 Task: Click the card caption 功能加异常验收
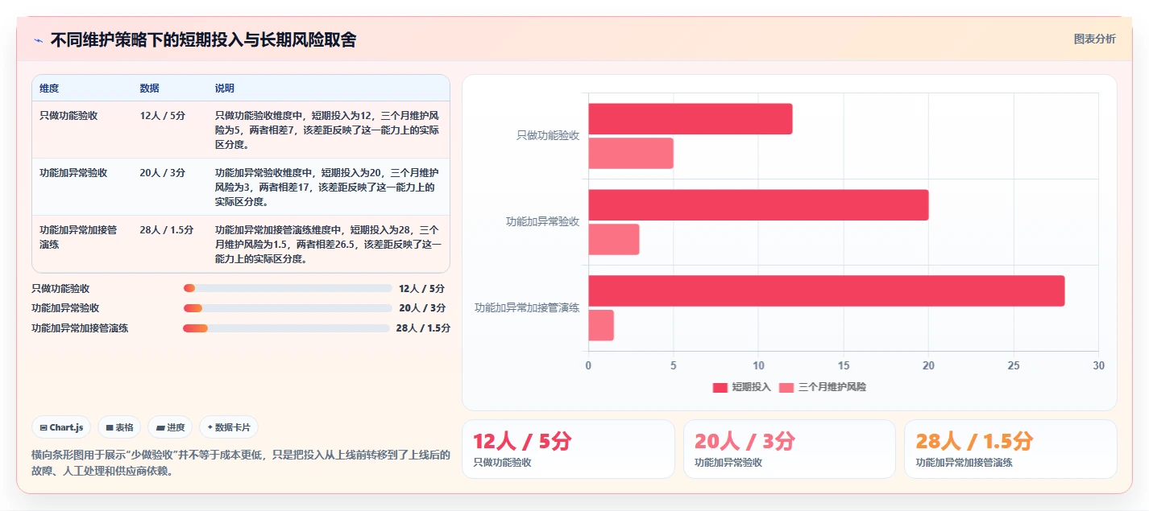pyautogui.click(x=728, y=463)
